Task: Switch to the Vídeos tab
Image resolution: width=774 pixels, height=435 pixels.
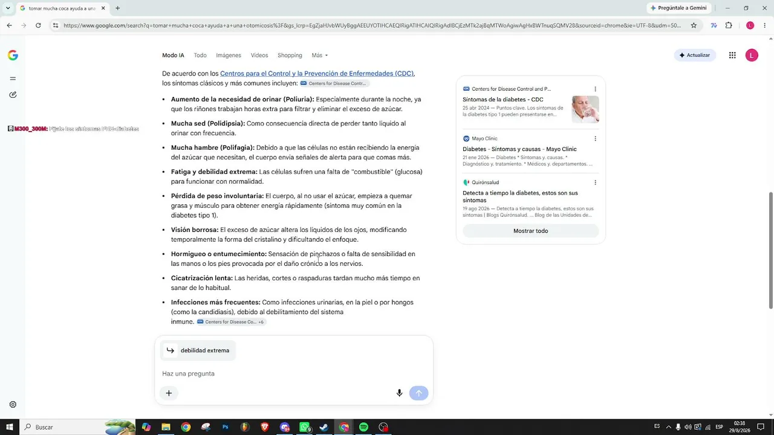Action: pos(259,56)
